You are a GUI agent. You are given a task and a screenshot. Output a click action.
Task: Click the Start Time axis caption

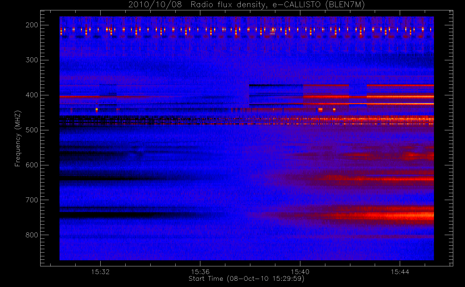(x=246, y=279)
